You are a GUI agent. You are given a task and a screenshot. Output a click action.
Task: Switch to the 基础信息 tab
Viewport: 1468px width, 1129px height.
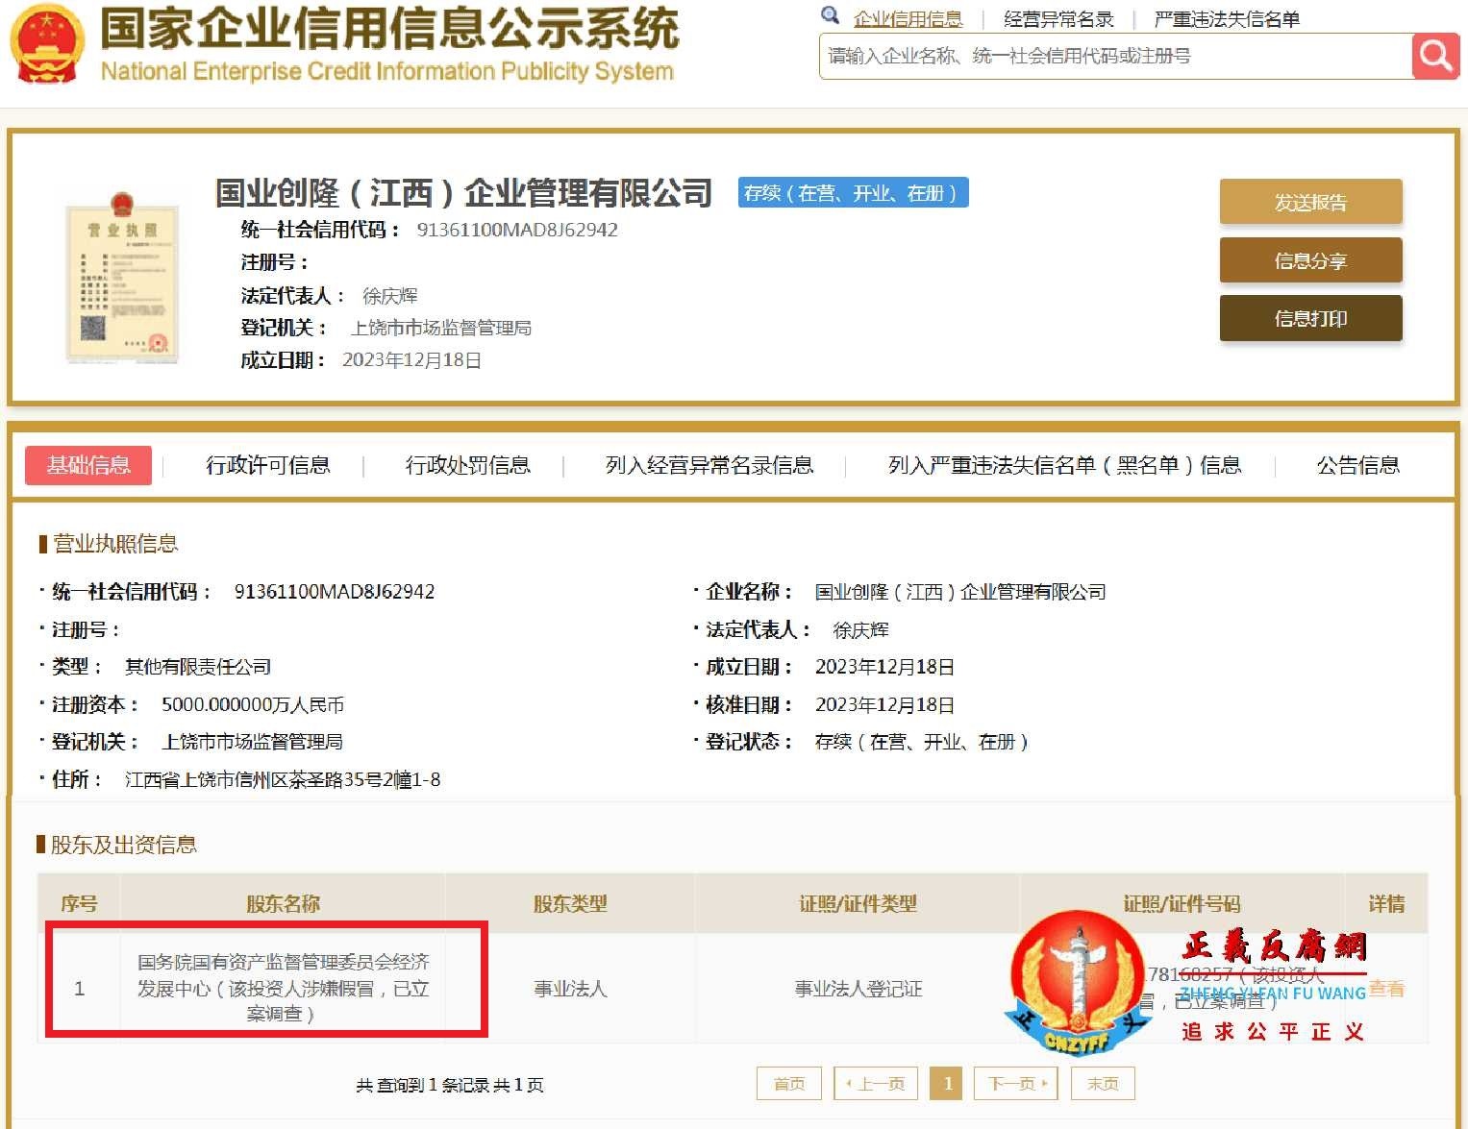[87, 465]
